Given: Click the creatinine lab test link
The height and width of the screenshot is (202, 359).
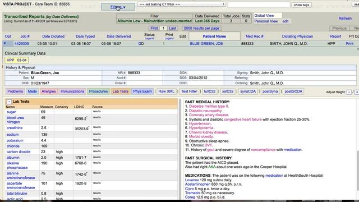Looking at the screenshot, I should coord(15,128).
